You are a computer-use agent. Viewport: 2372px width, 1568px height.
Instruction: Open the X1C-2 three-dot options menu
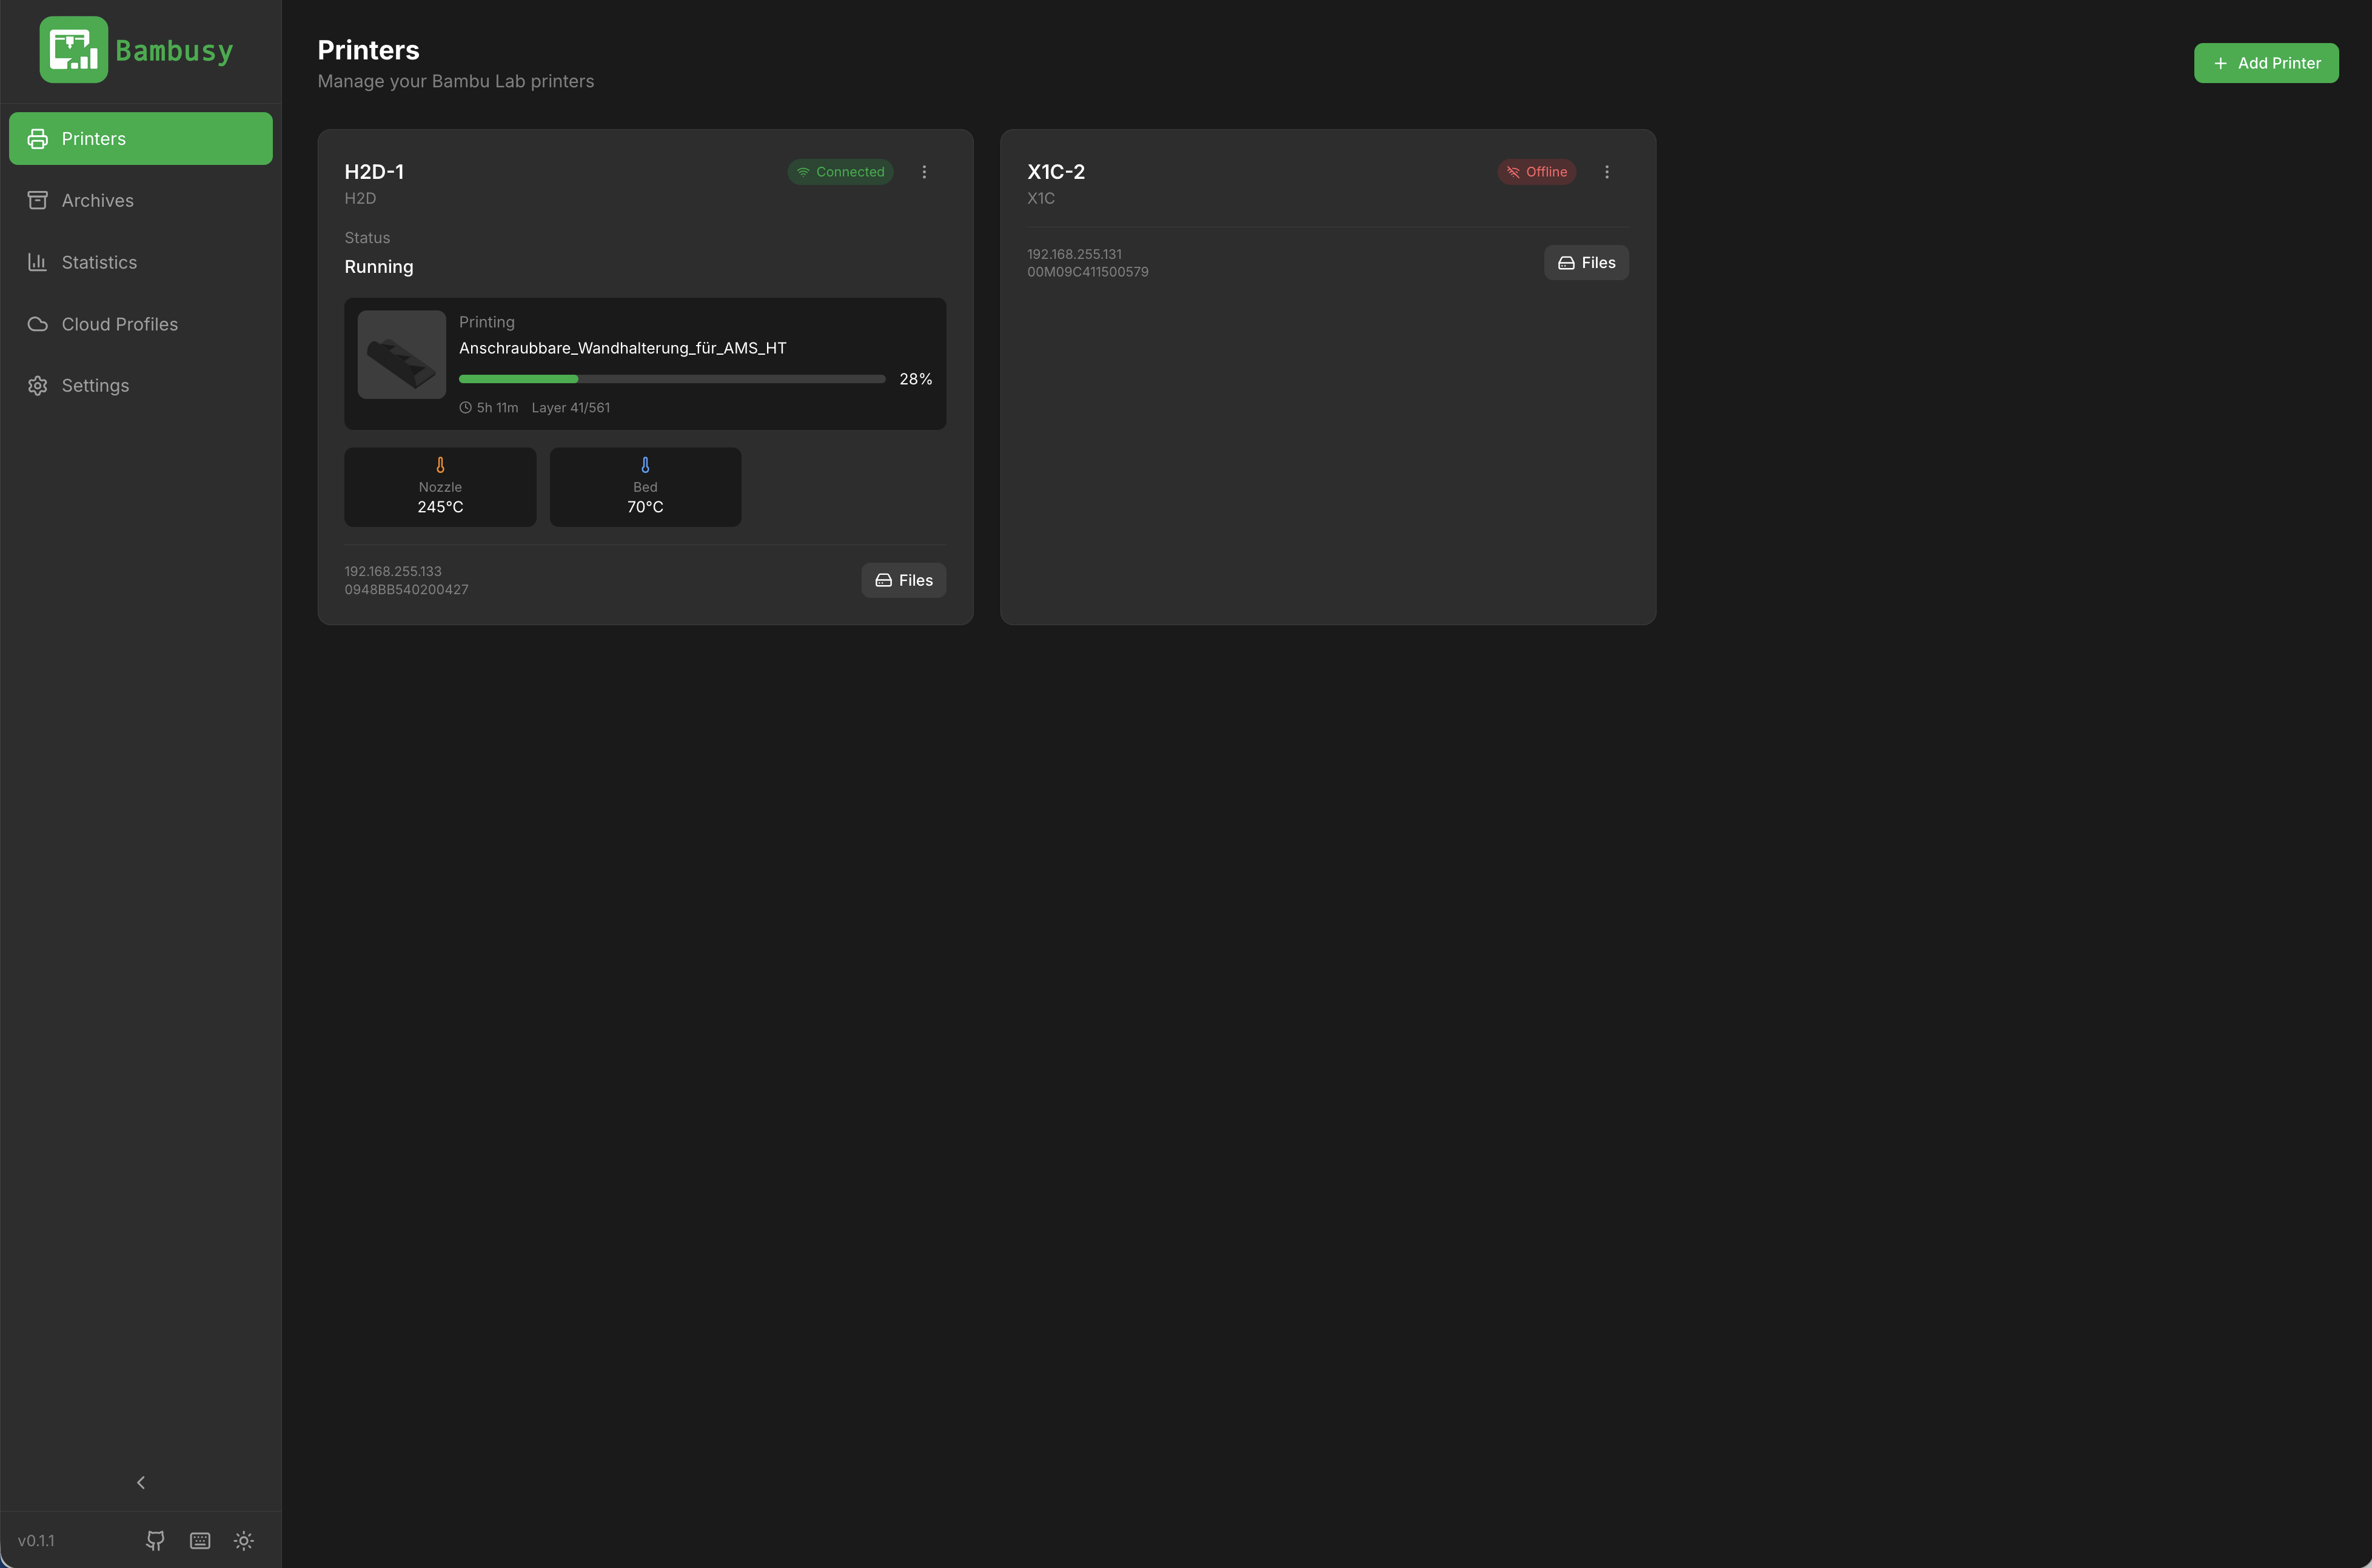1607,172
